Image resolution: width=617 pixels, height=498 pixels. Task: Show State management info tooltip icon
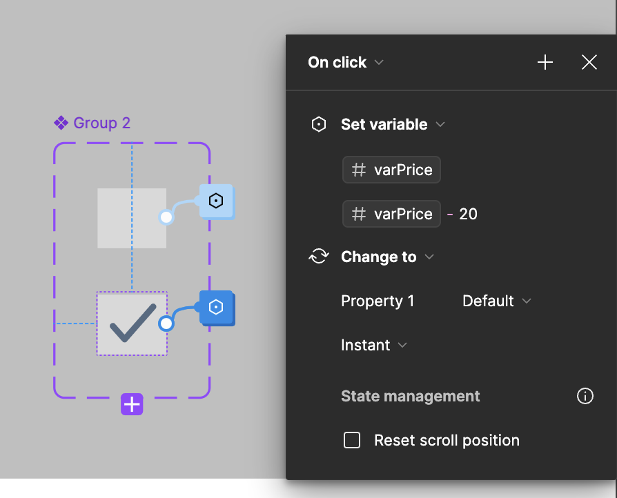[x=585, y=396]
